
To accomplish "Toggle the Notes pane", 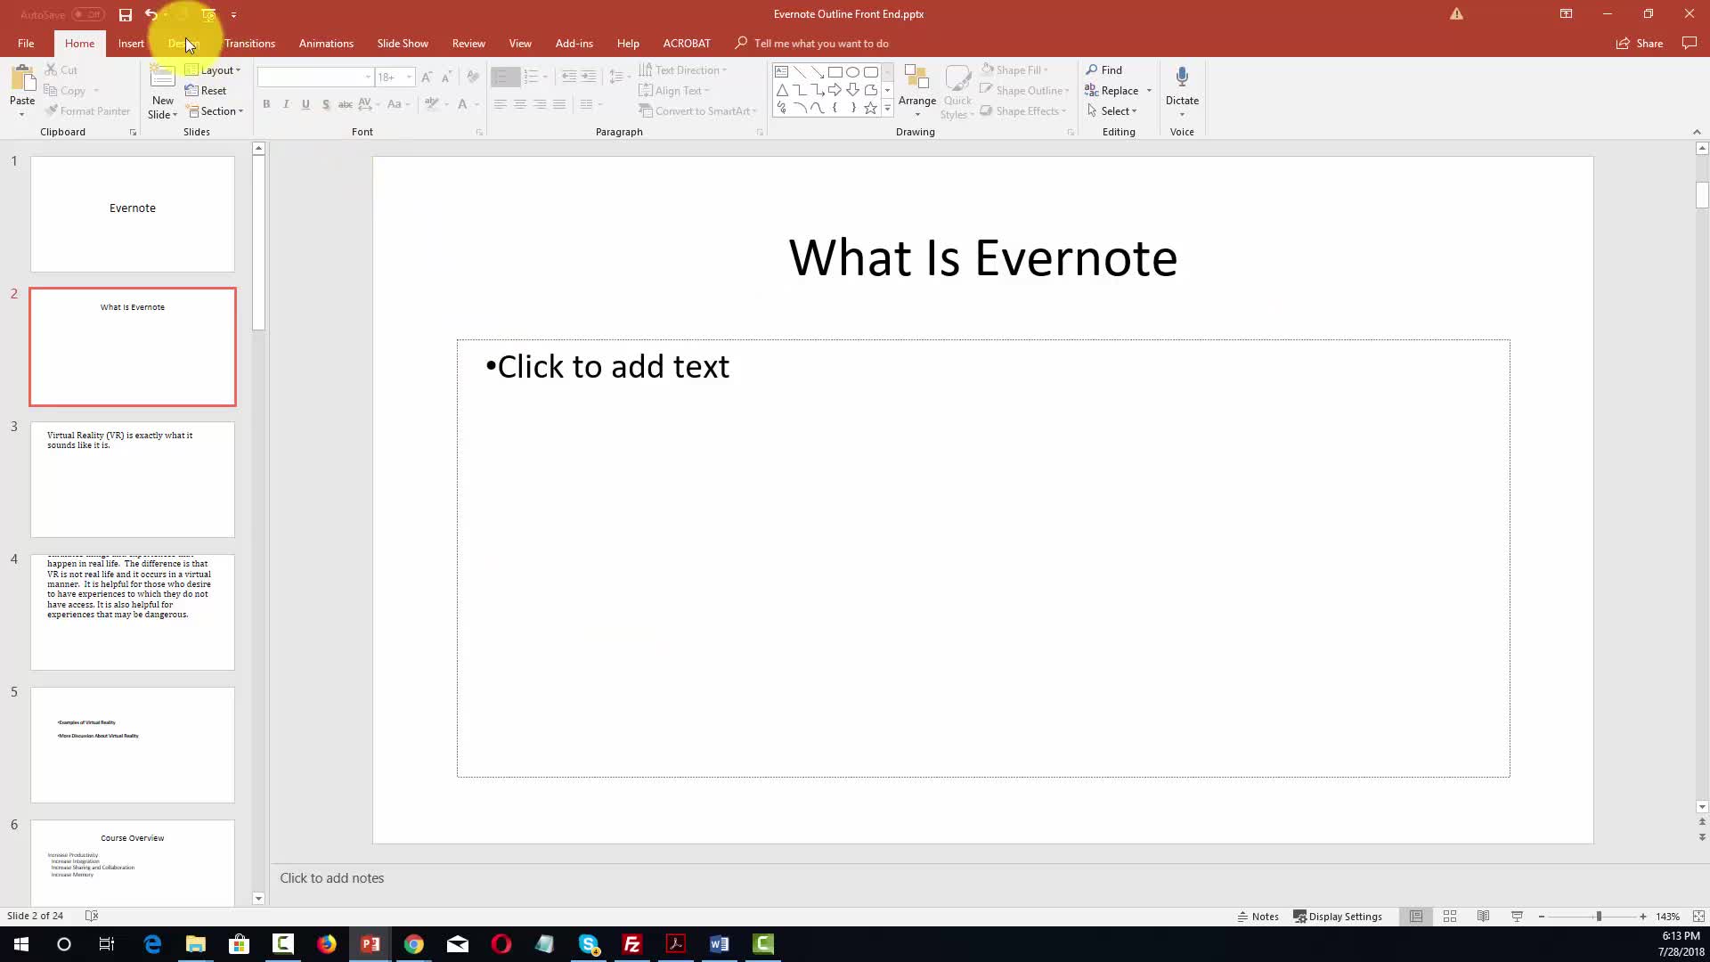I will click(x=1258, y=917).
